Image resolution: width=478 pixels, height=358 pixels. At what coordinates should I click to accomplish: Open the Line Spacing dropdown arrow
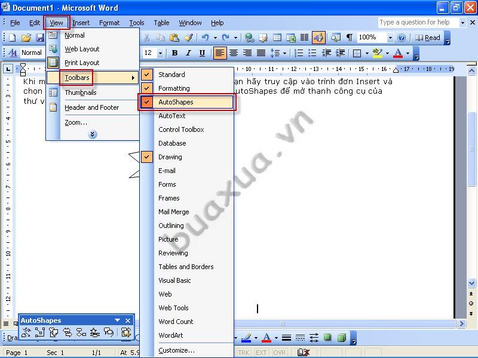[285, 53]
